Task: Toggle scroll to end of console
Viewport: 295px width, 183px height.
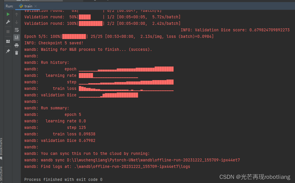Action: 17,37
